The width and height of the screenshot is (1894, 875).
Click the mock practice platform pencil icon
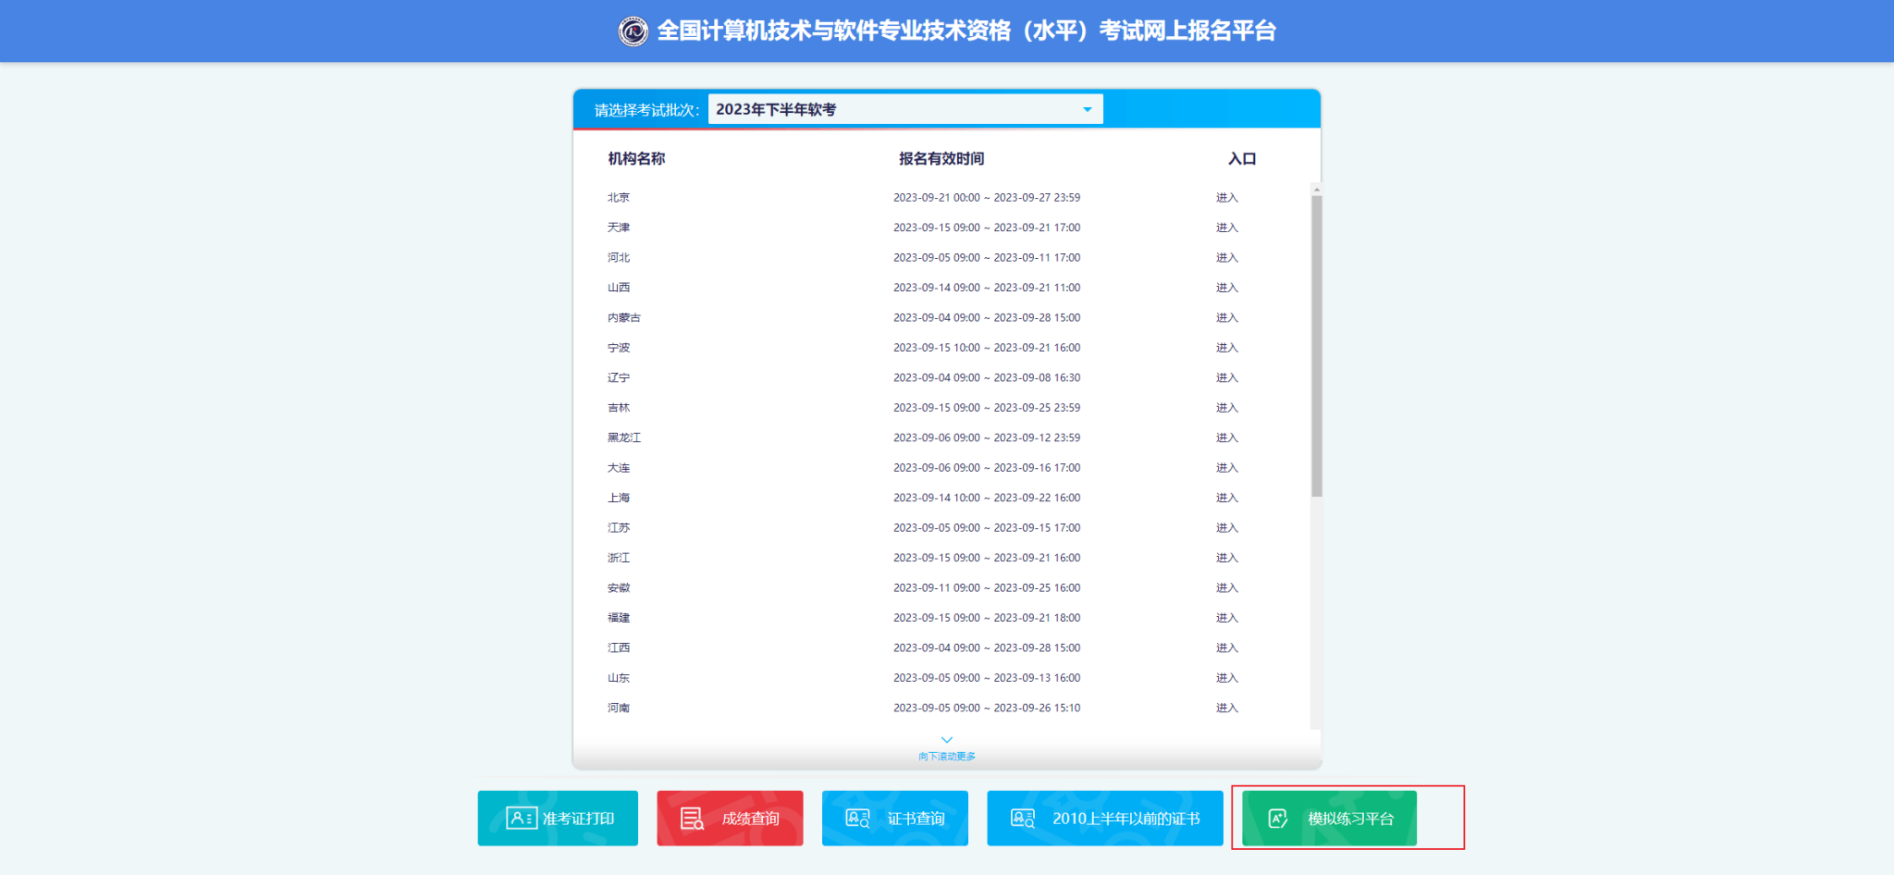[x=1278, y=819]
